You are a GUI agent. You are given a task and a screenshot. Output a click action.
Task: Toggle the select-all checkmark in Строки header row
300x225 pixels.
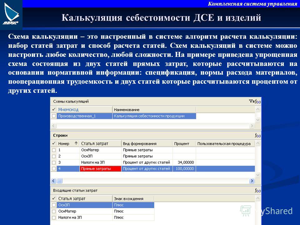54,143
